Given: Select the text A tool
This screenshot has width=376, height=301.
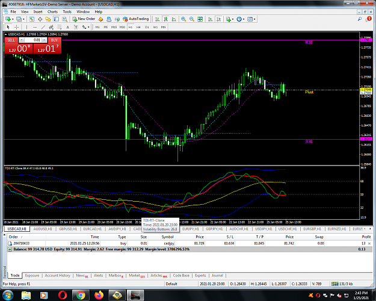Looking at the screenshot, I should tap(67, 27).
